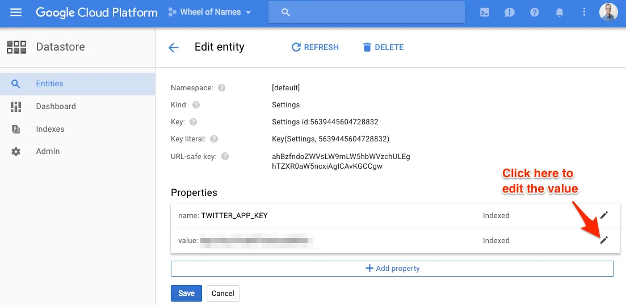Image resolution: width=626 pixels, height=305 pixels.
Task: Cancel editing the entity
Action: tap(223, 293)
